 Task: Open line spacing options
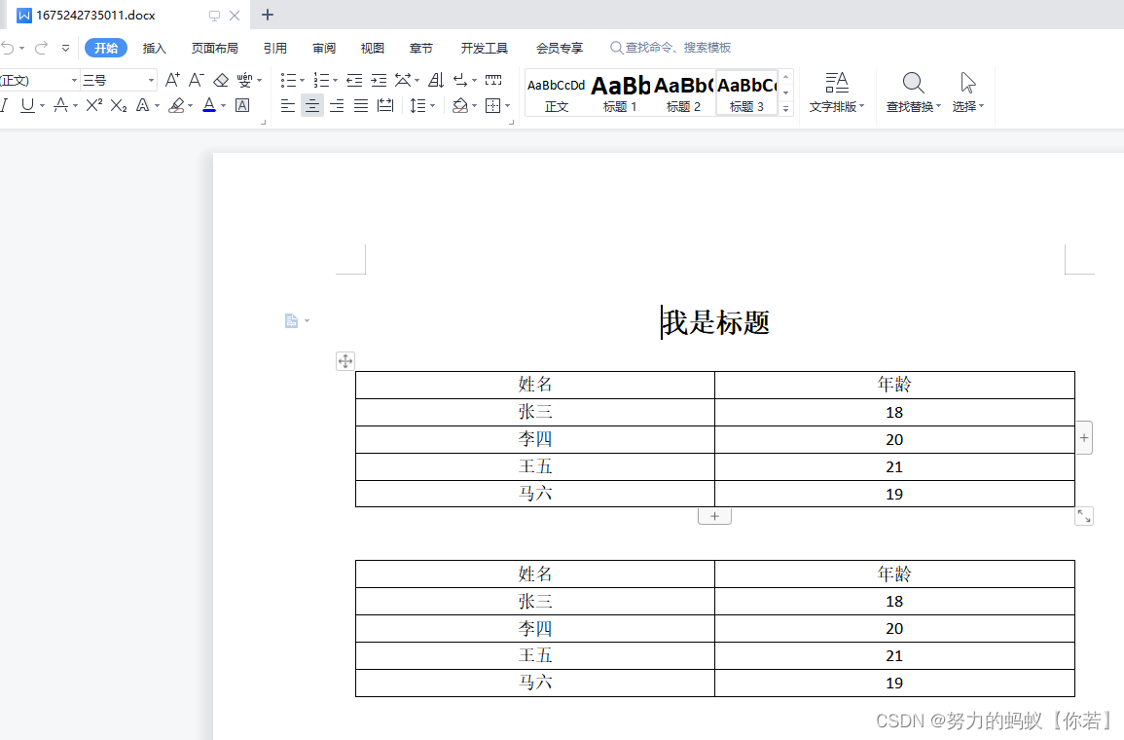[x=417, y=106]
